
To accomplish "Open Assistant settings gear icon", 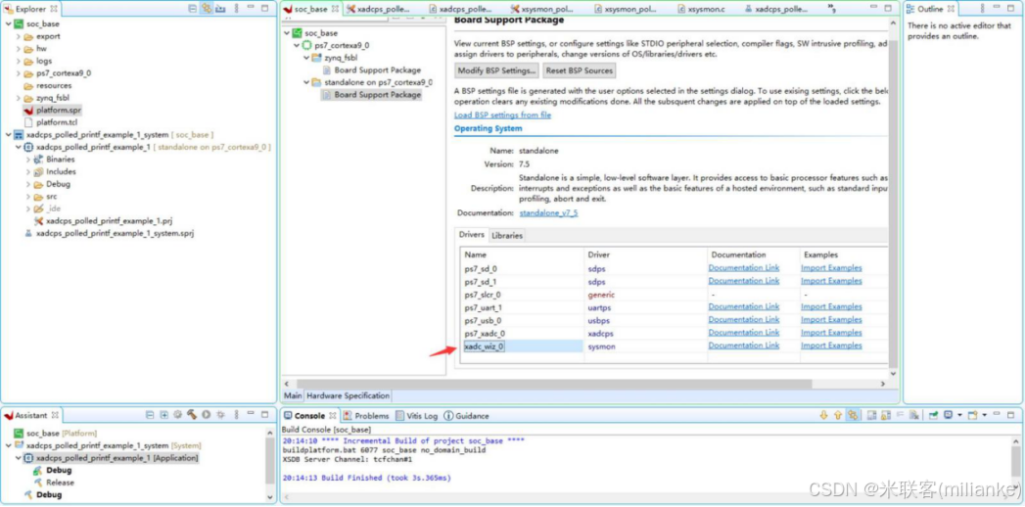I will (x=178, y=415).
